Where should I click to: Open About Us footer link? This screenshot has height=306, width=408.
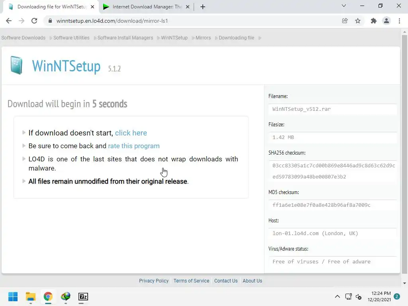pyautogui.click(x=252, y=281)
